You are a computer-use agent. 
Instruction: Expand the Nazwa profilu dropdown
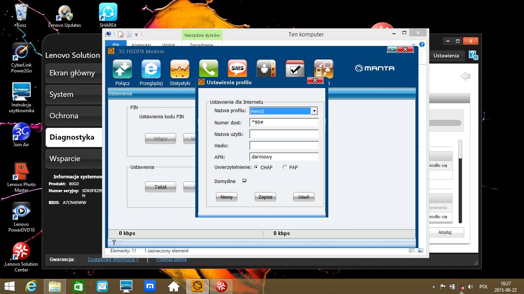[314, 111]
